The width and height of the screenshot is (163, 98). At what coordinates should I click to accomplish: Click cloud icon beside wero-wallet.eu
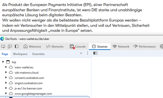click(x=11, y=67)
